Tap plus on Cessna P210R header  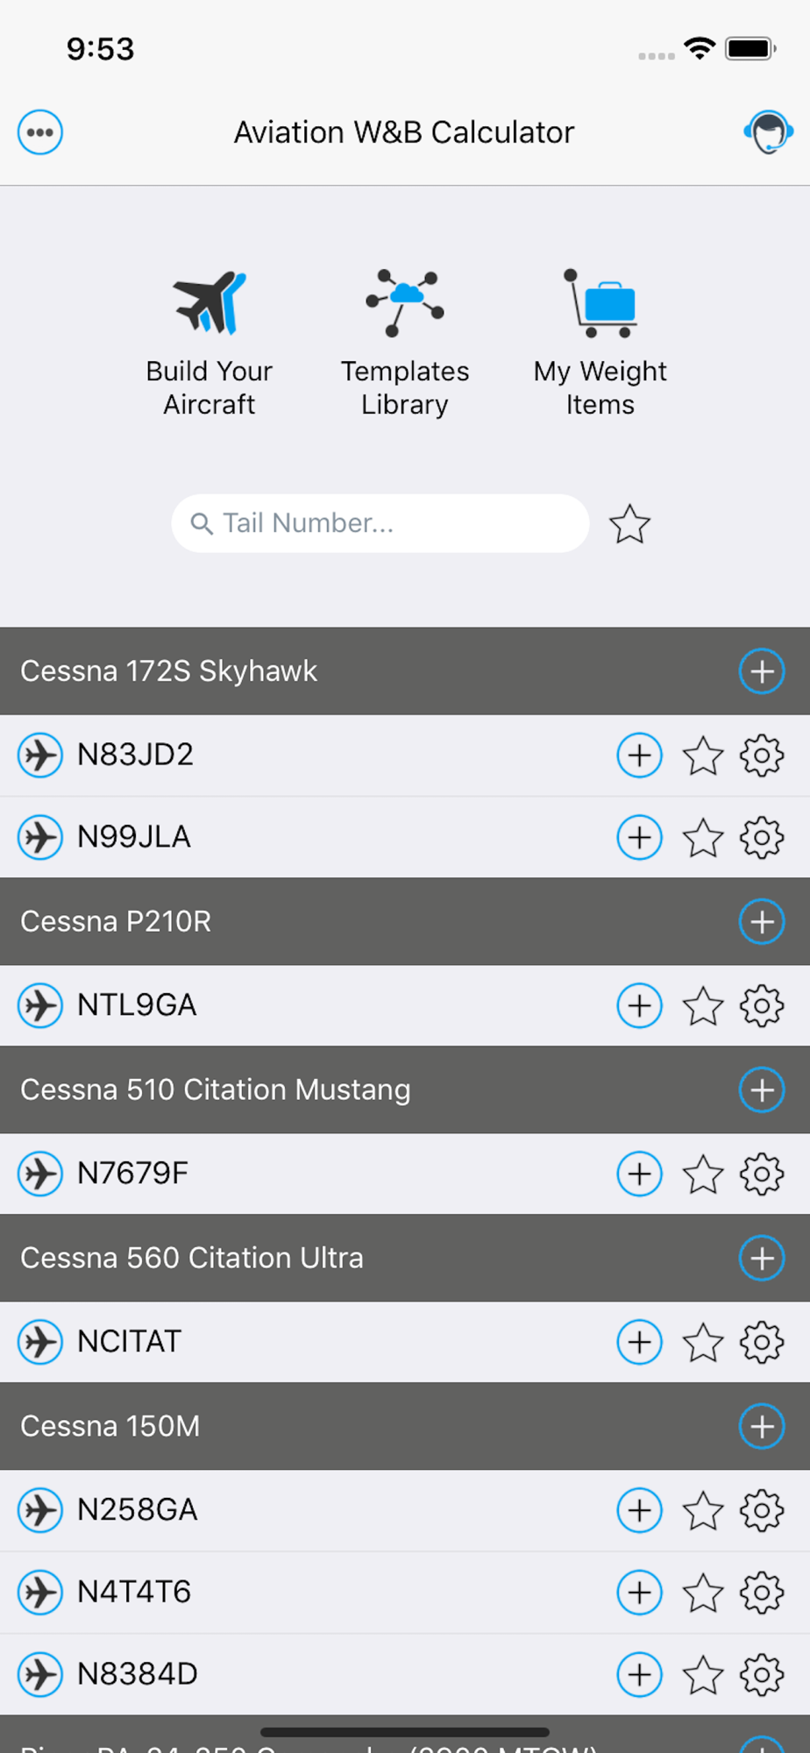coord(761,922)
